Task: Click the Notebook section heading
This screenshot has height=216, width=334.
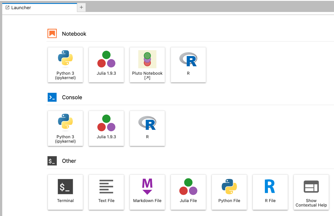Action: pyautogui.click(x=74, y=34)
